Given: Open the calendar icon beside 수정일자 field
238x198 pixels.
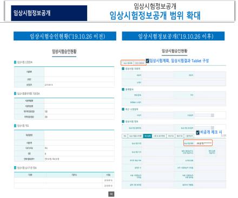Looking at the screenshot, I should tap(213, 115).
